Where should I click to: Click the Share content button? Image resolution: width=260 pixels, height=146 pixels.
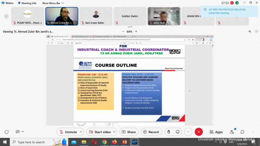coord(129,132)
